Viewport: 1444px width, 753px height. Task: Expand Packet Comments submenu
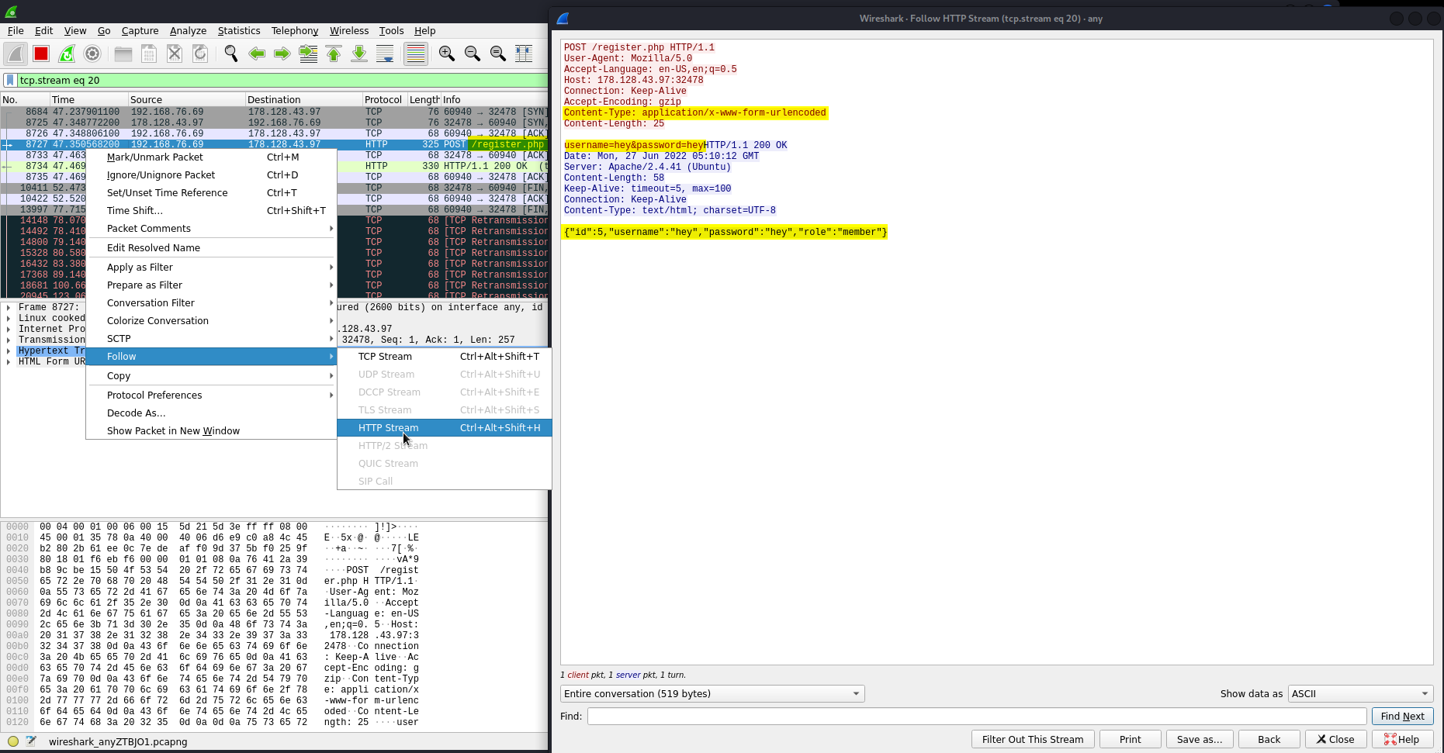(211, 228)
